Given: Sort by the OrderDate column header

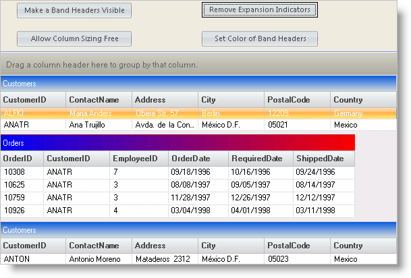Looking at the screenshot, I should click(198, 159).
